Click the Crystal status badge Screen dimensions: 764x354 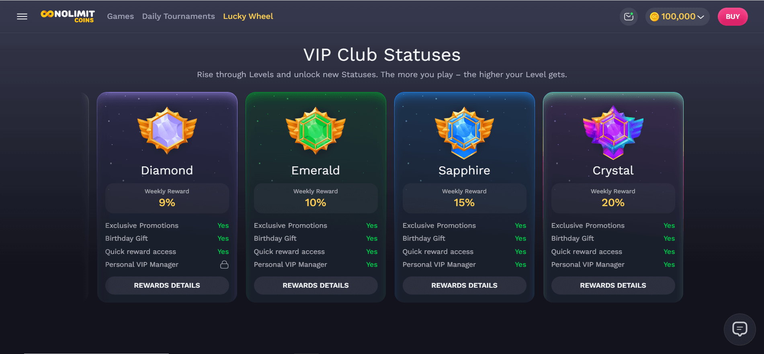613,132
